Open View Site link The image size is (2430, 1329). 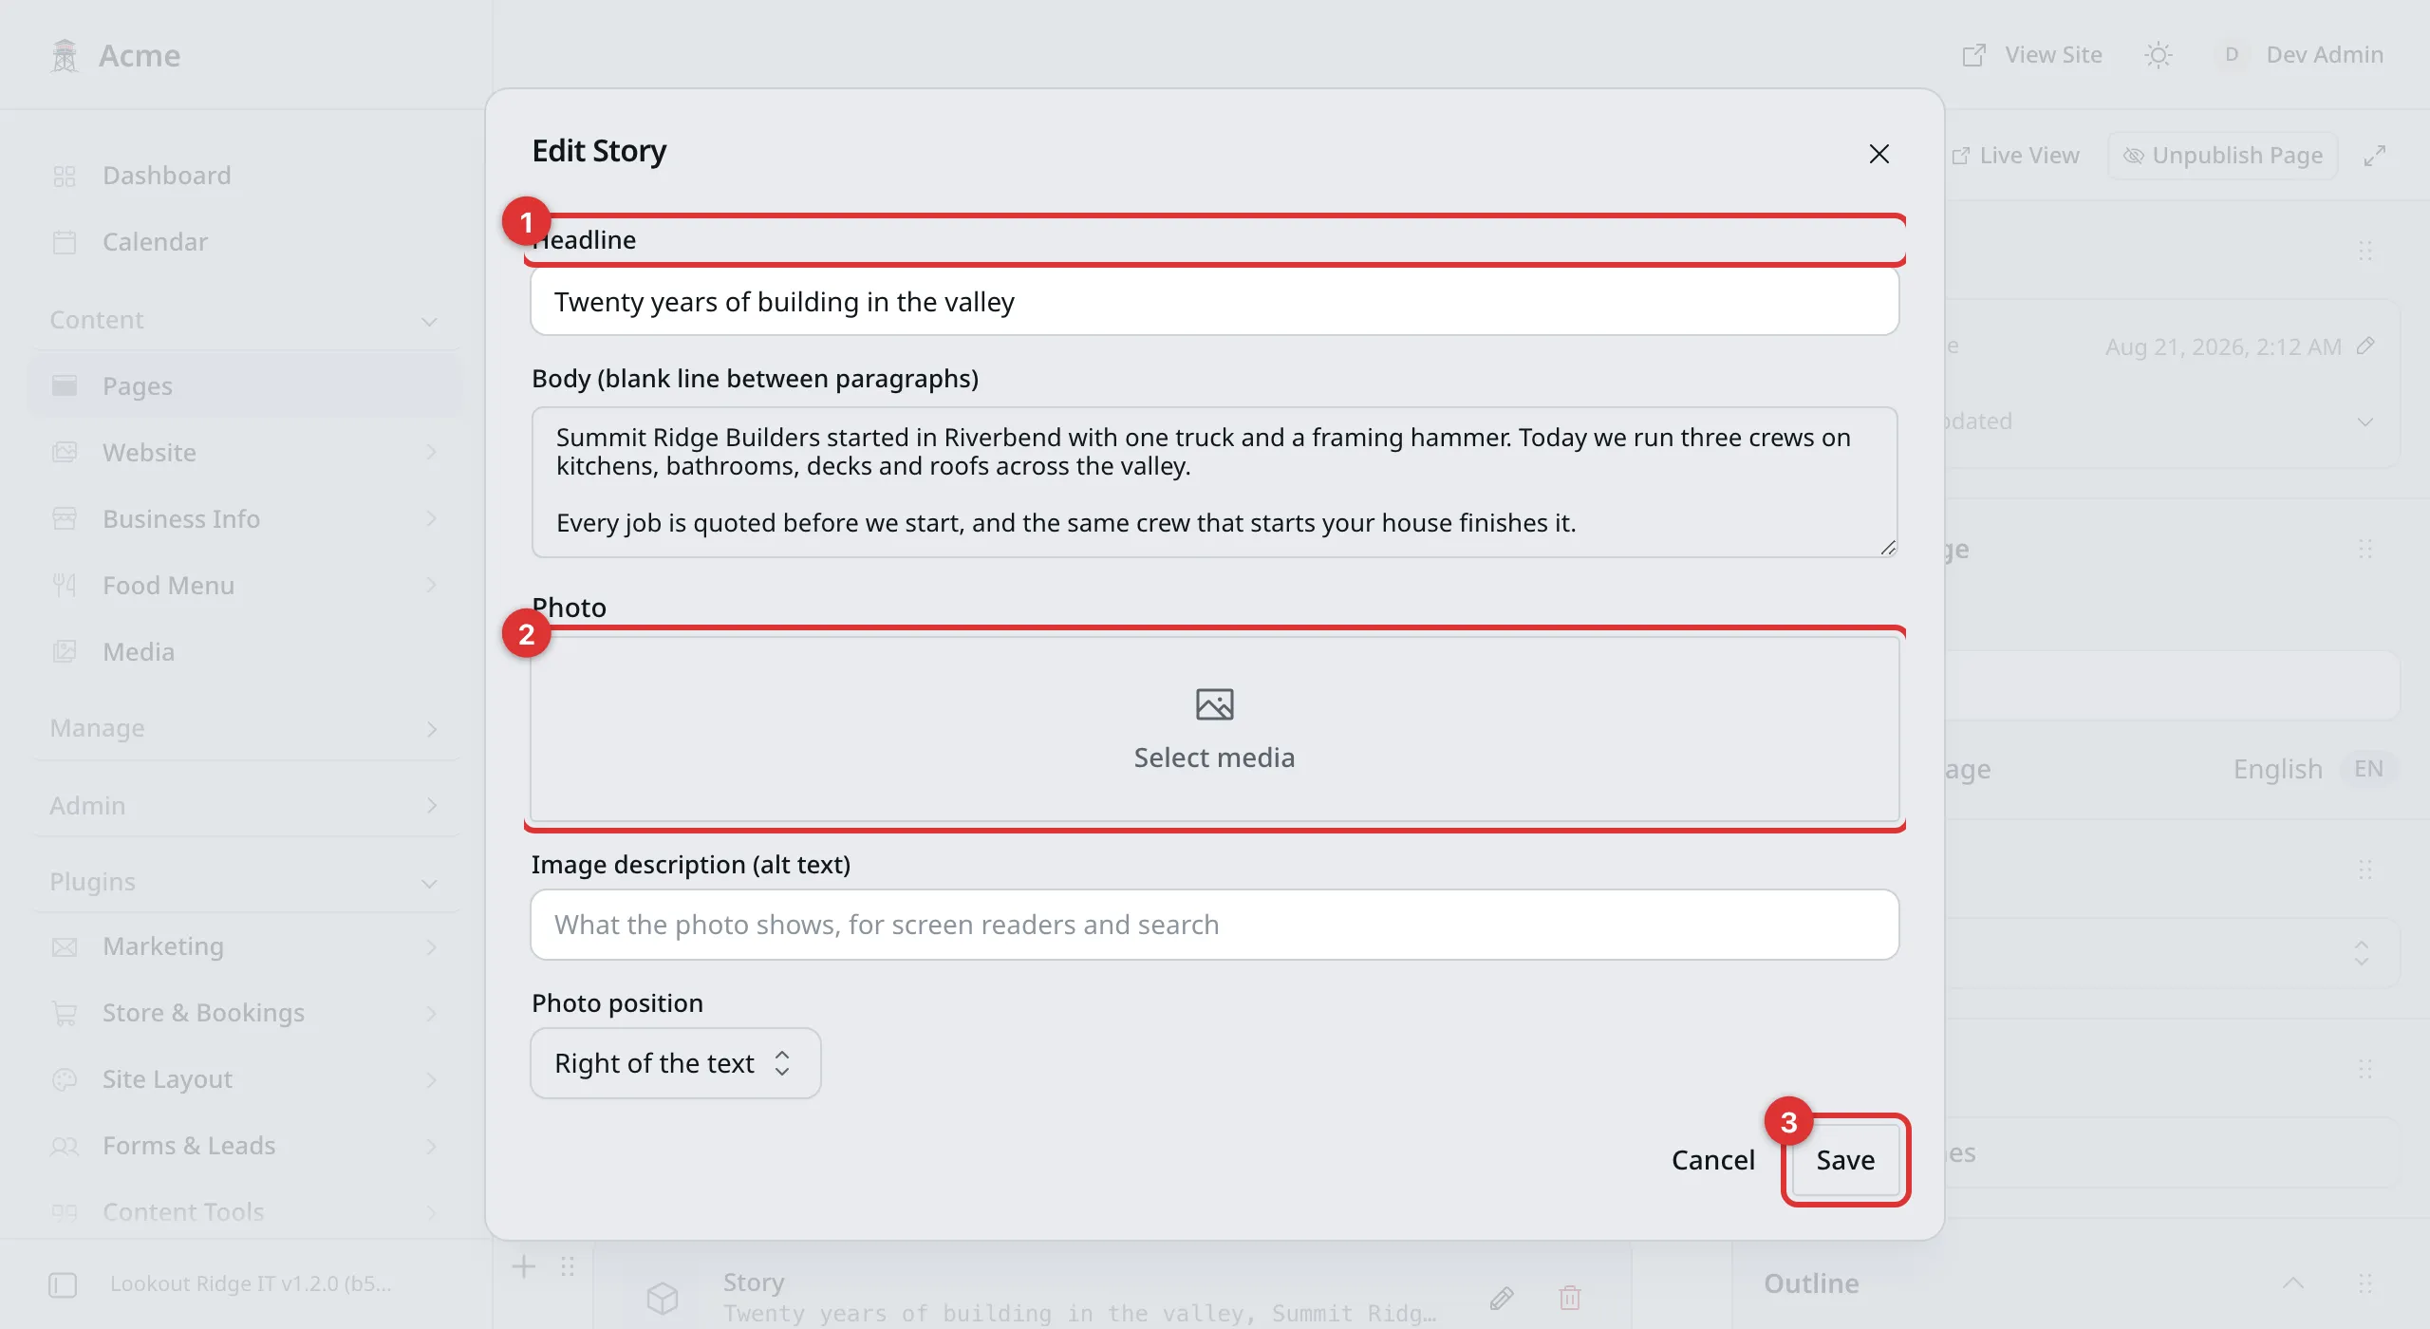pyautogui.click(x=2031, y=55)
